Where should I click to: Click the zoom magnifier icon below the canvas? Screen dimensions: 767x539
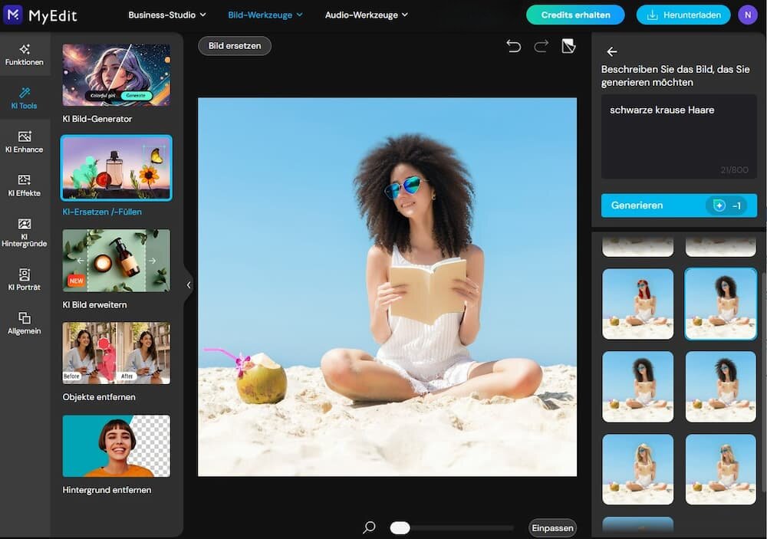click(x=368, y=527)
